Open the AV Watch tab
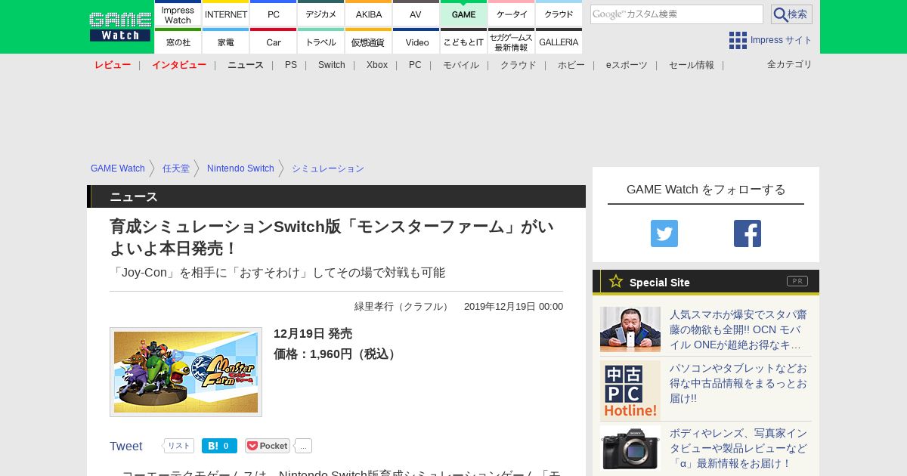The height and width of the screenshot is (476, 907). (x=416, y=14)
